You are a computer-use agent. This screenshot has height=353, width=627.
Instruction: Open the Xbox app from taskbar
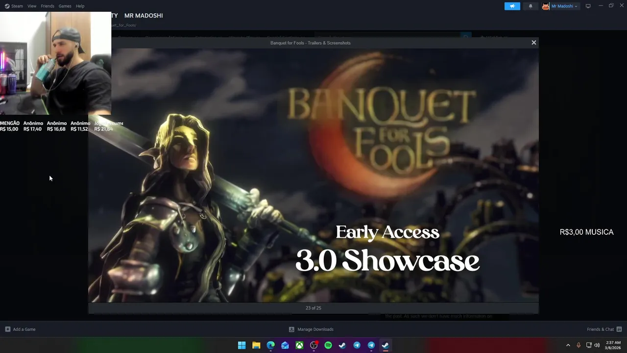(299, 345)
